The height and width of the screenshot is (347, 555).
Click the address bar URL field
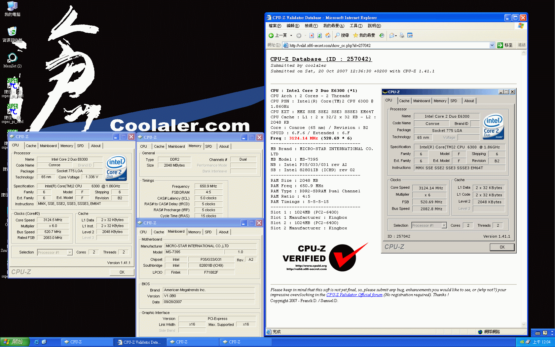tap(386, 46)
